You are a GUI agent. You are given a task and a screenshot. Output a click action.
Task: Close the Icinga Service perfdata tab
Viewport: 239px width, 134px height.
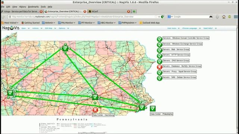[x=41, y=12]
